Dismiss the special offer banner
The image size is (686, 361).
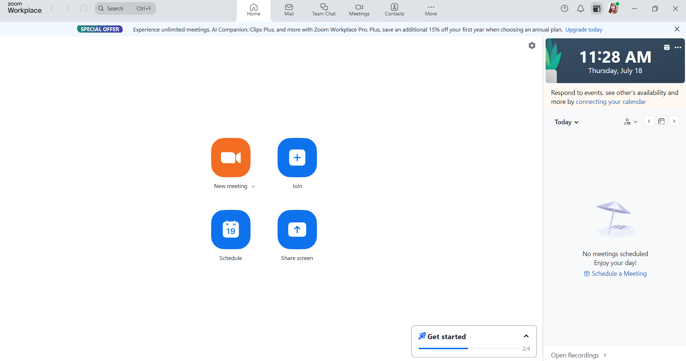pos(677,29)
